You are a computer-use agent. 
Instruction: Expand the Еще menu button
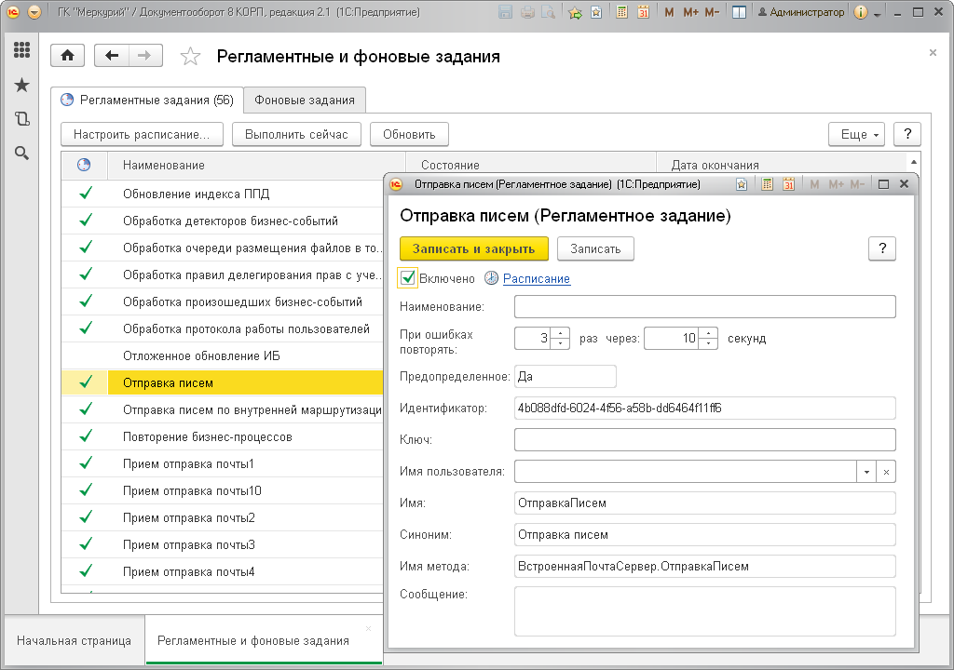[x=857, y=134]
